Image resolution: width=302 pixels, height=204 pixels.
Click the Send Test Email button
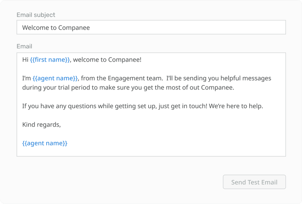click(254, 182)
